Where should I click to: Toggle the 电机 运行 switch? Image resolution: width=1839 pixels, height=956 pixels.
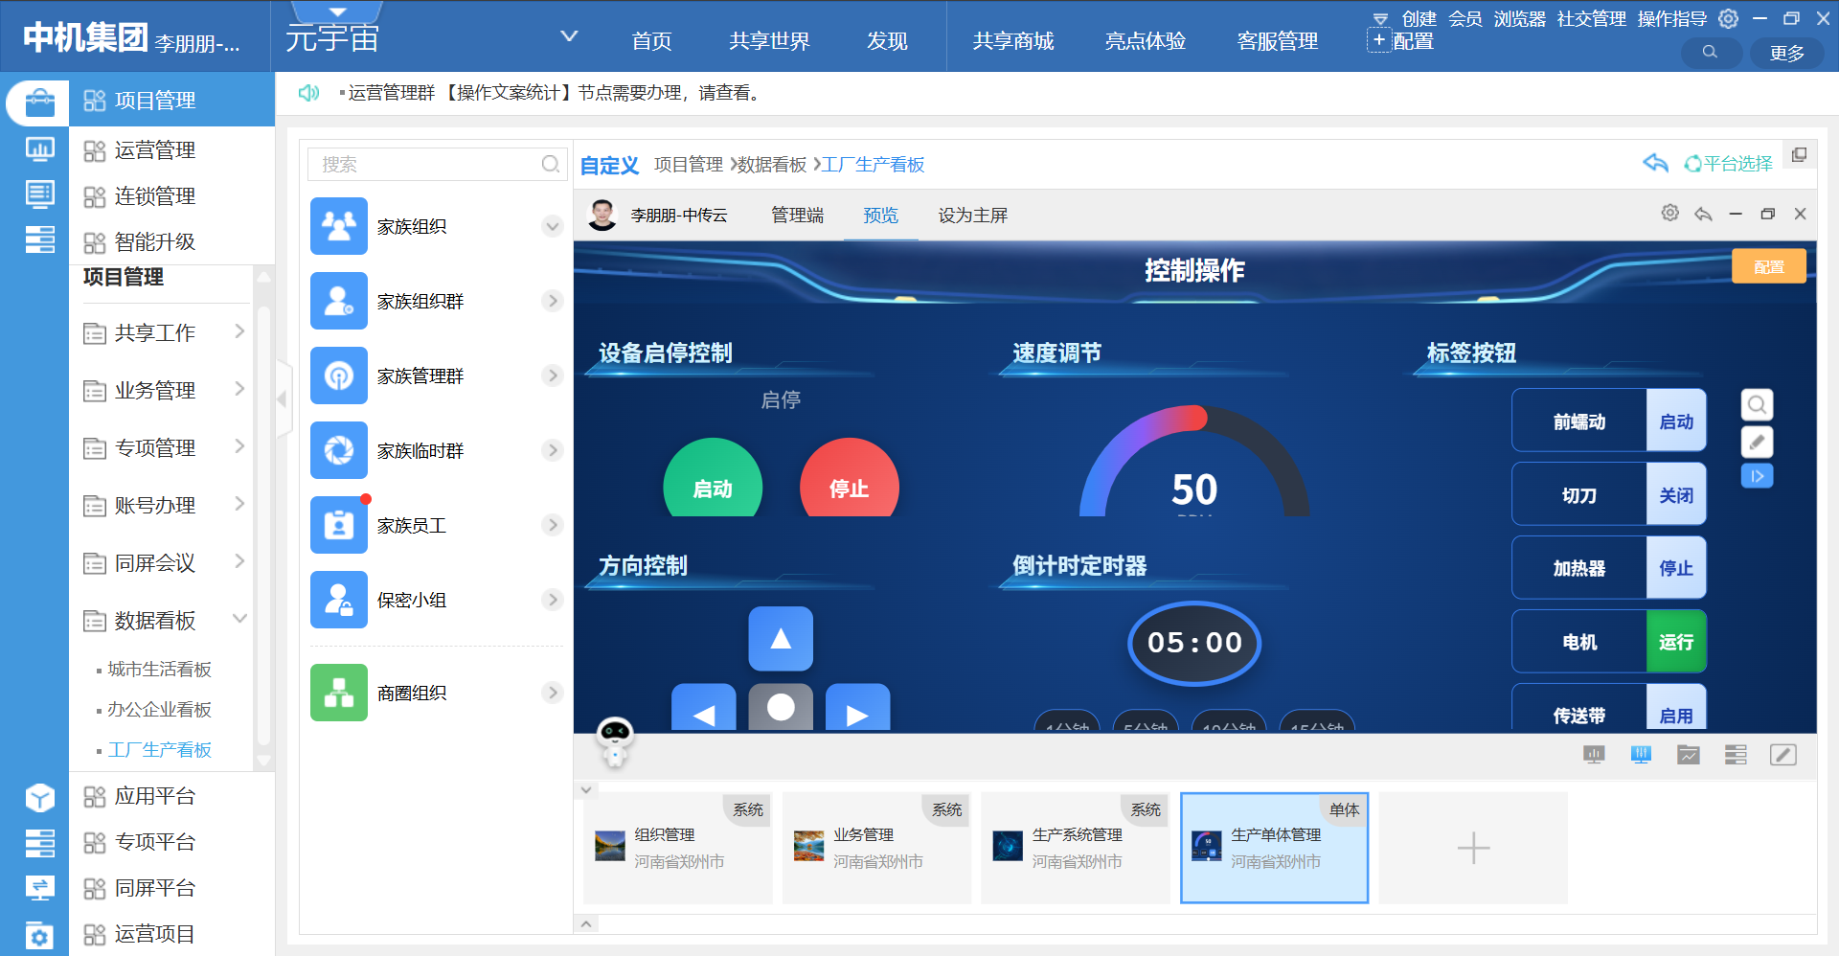[1675, 642]
